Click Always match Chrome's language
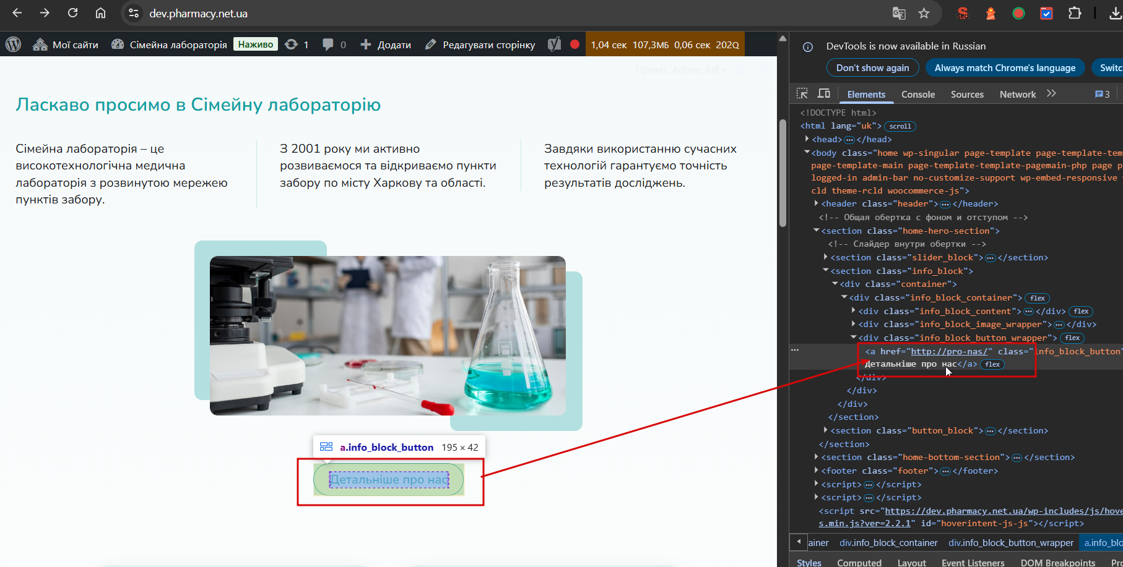 [1005, 68]
